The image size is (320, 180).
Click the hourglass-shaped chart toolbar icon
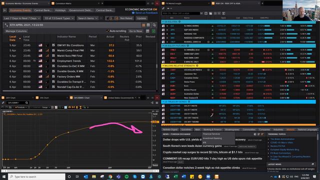pos(80,107)
